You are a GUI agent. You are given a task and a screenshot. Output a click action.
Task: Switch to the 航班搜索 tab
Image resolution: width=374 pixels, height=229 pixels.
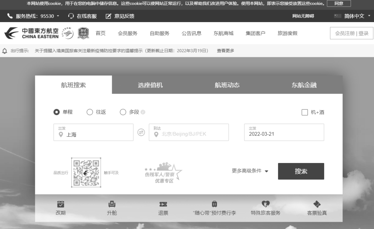click(73, 85)
